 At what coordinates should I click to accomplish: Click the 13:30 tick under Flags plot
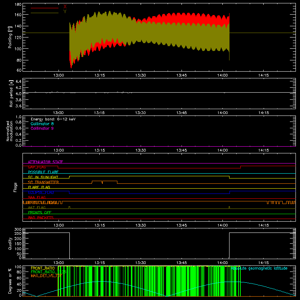coord(140,225)
